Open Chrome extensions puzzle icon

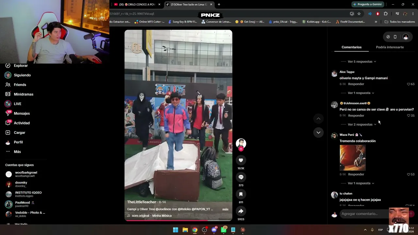pos(386,14)
